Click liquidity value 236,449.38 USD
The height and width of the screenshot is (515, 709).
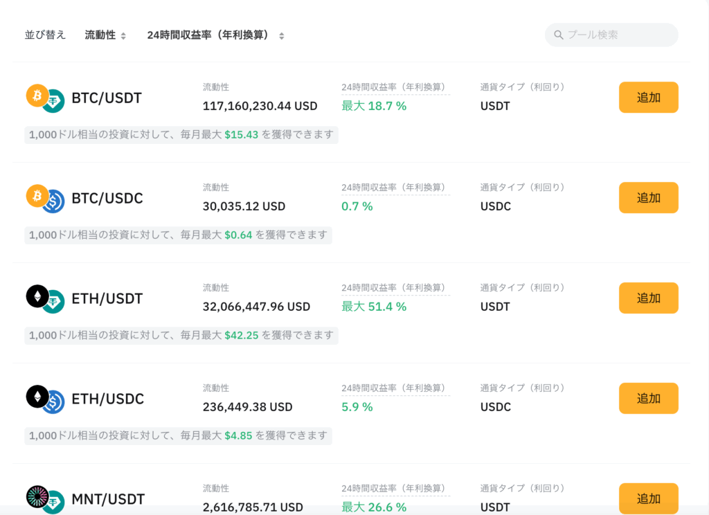[247, 408]
